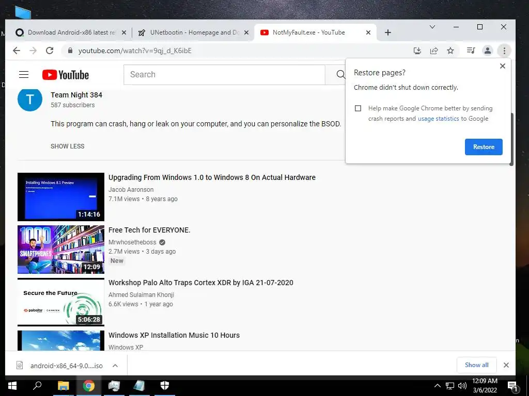Expand options for android-x86 iso download

tap(115, 366)
